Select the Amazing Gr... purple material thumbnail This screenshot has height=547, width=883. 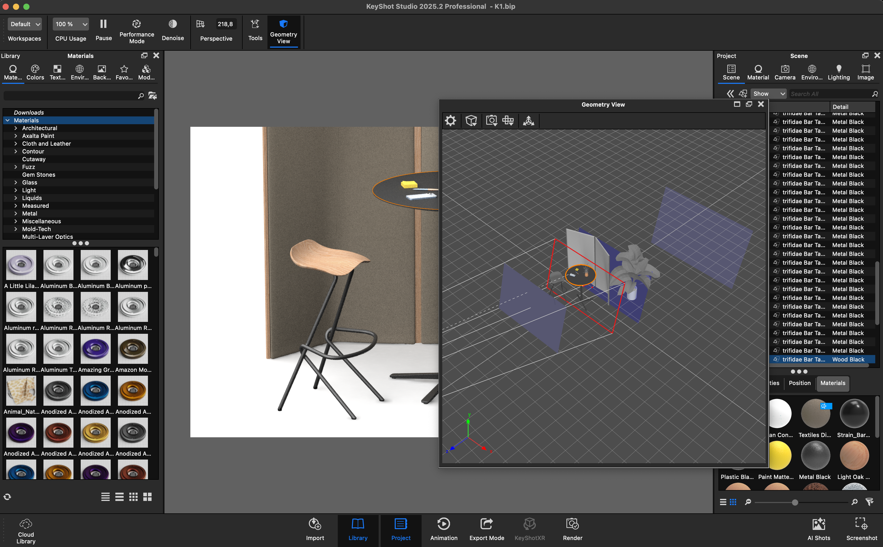95,349
